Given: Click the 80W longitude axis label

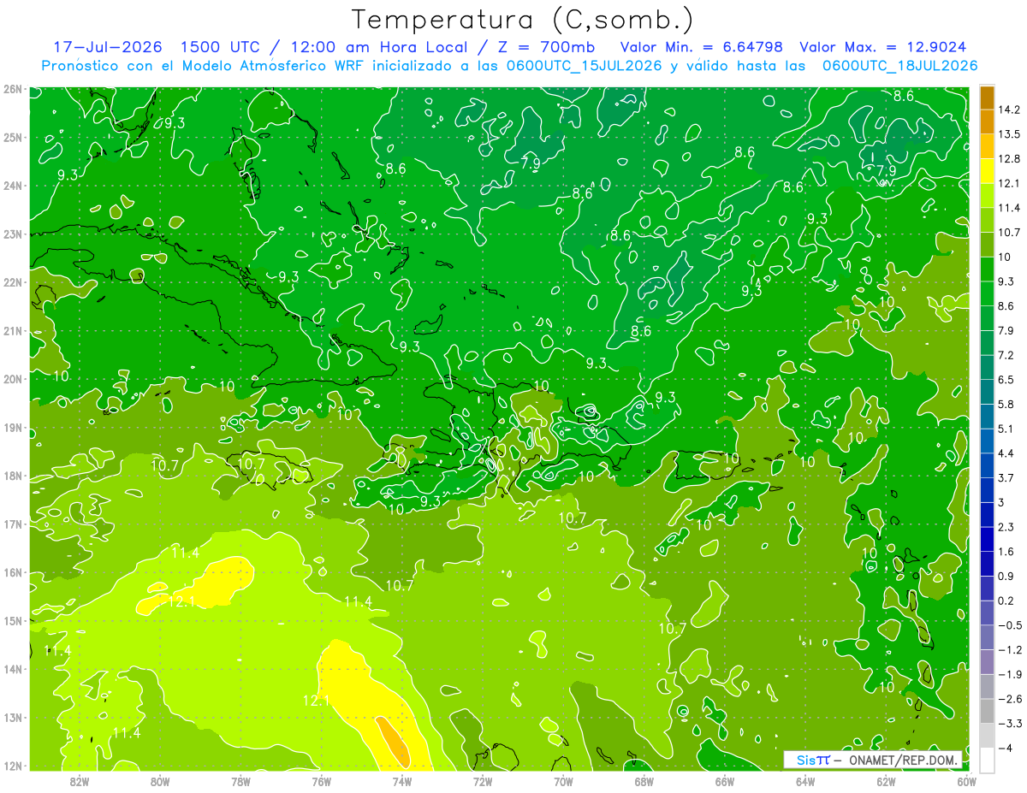Looking at the screenshot, I should [159, 781].
